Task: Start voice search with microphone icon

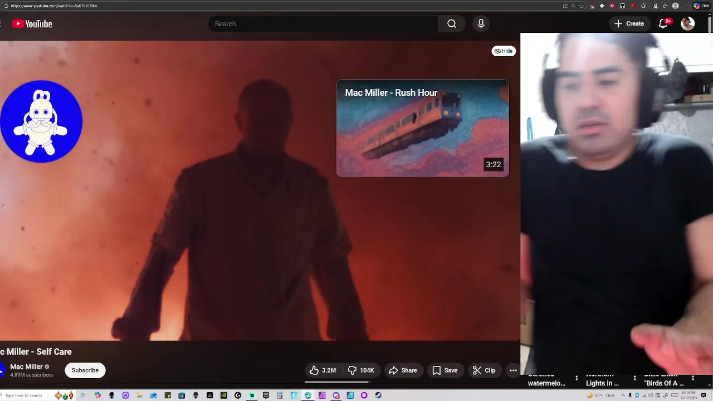Action: coord(481,23)
